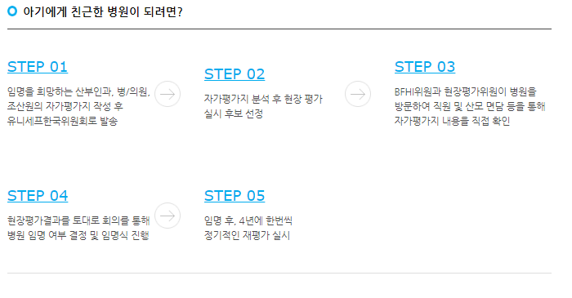Open the STEP 05 link

(235, 196)
